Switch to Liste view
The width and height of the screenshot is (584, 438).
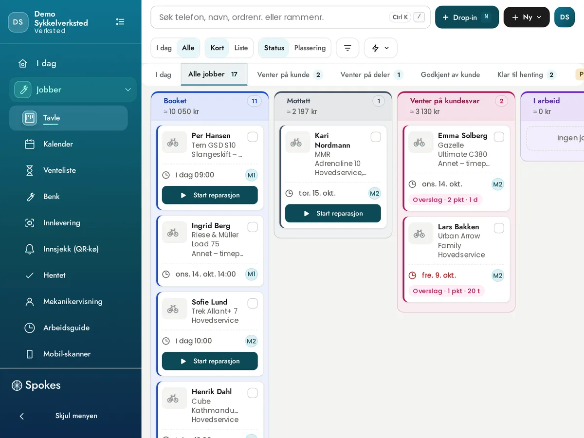click(241, 48)
